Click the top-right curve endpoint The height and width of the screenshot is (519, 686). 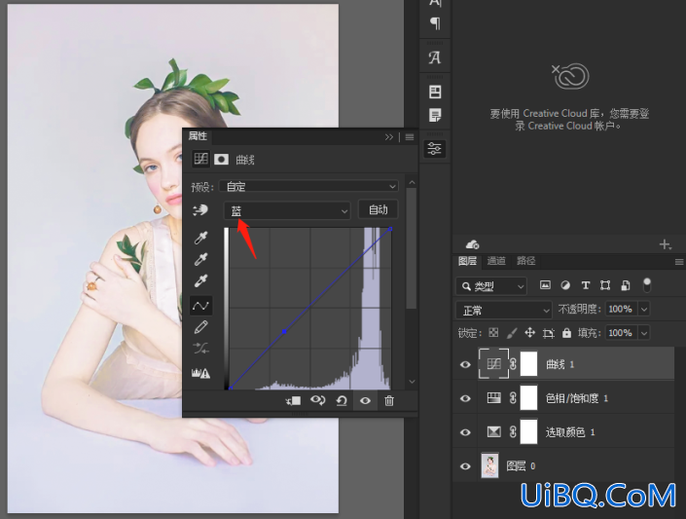point(391,229)
